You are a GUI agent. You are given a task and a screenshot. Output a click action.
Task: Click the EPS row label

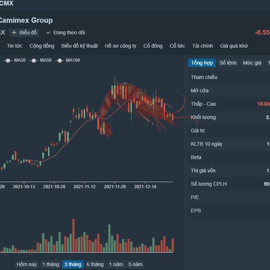click(196, 211)
